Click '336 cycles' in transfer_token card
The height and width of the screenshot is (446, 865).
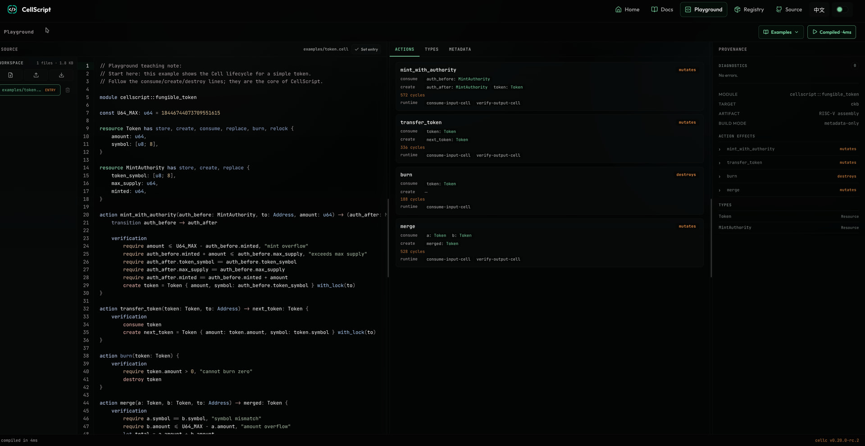[412, 148]
